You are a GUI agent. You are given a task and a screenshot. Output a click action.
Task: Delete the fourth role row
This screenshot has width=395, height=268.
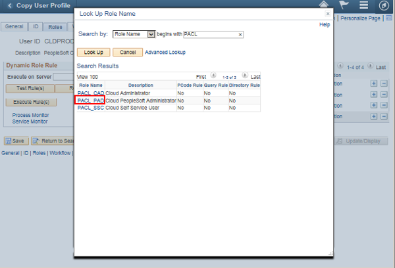click(384, 116)
